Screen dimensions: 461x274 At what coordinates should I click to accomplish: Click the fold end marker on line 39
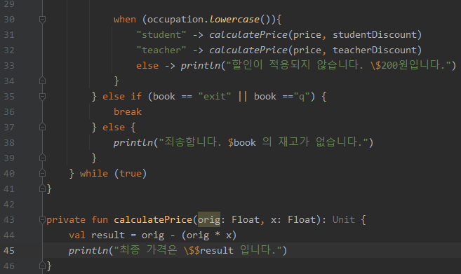[42, 158]
